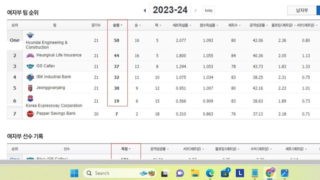Open Hyundai Engineering & Construction team link
This screenshot has height=180, width=320.
click(x=46, y=45)
